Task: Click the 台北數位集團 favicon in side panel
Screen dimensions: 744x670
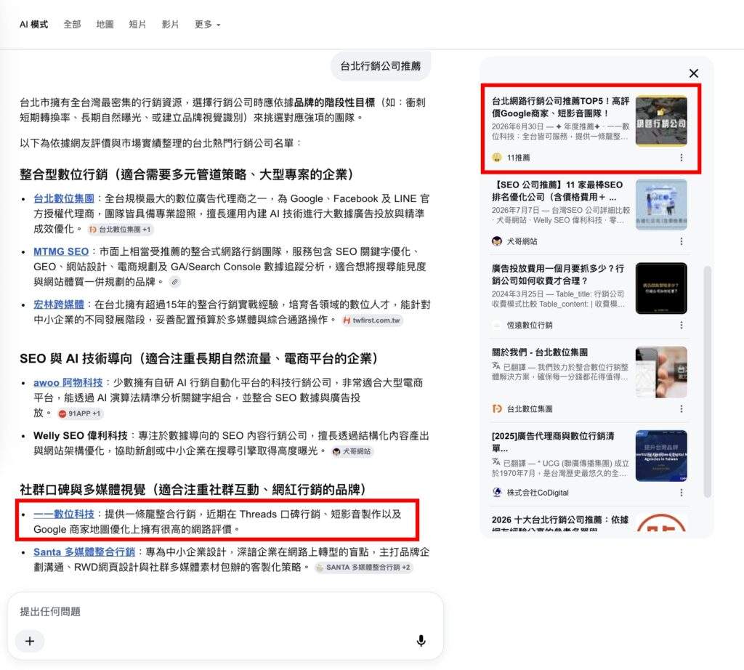Action: pos(497,408)
